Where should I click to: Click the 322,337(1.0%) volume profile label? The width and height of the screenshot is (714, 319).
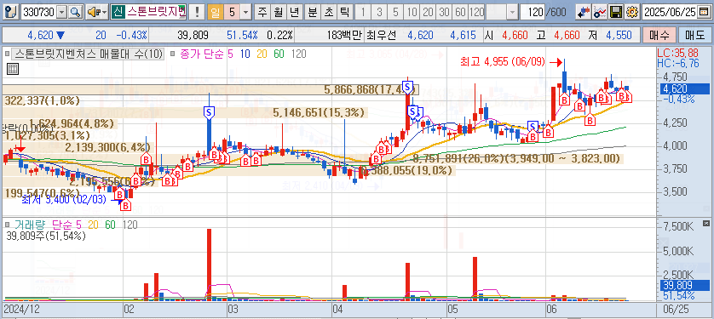[x=42, y=100]
